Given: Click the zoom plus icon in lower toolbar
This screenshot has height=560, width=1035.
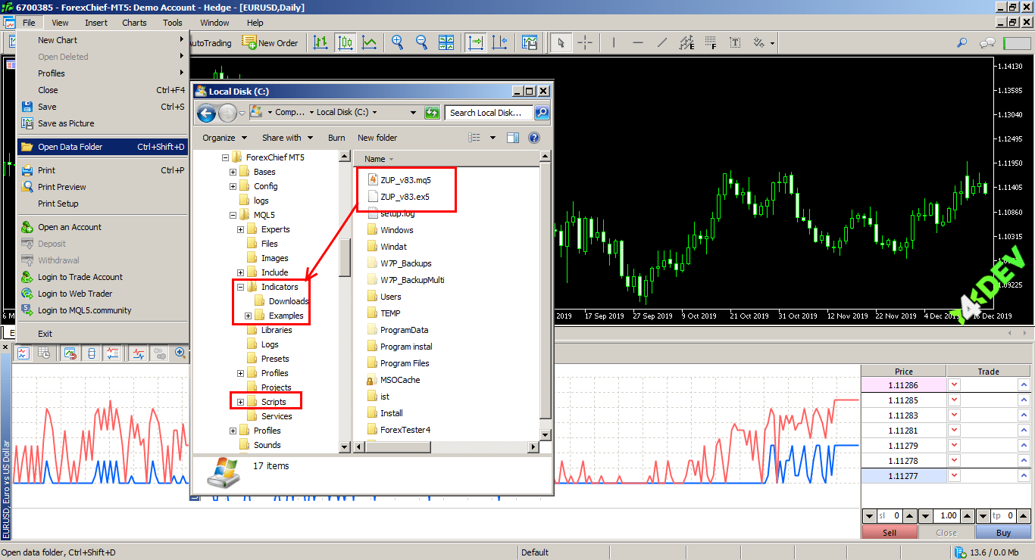Looking at the screenshot, I should tap(181, 353).
